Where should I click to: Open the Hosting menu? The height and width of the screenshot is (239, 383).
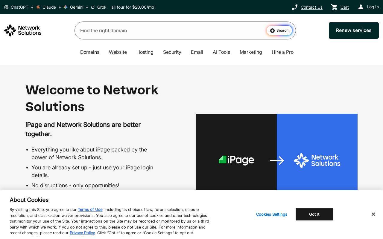point(145,52)
